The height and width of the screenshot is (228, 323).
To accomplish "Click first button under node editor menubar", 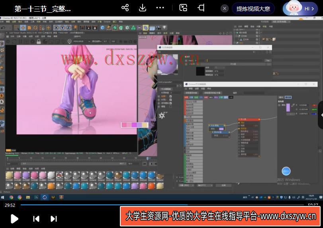I will tap(192, 93).
